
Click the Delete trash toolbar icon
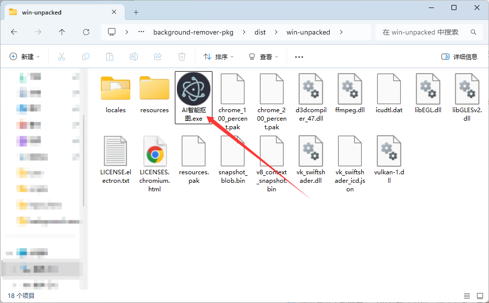(x=182, y=57)
